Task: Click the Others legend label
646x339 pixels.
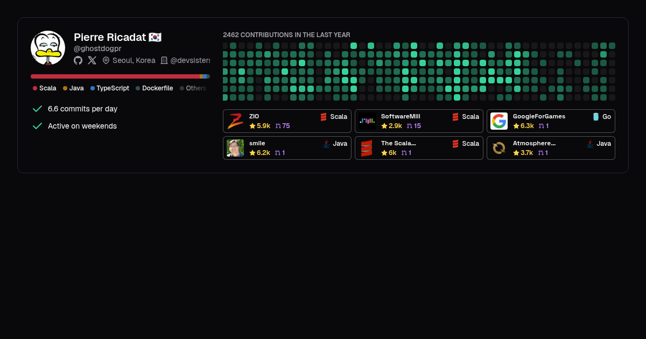Action: pyautogui.click(x=196, y=88)
